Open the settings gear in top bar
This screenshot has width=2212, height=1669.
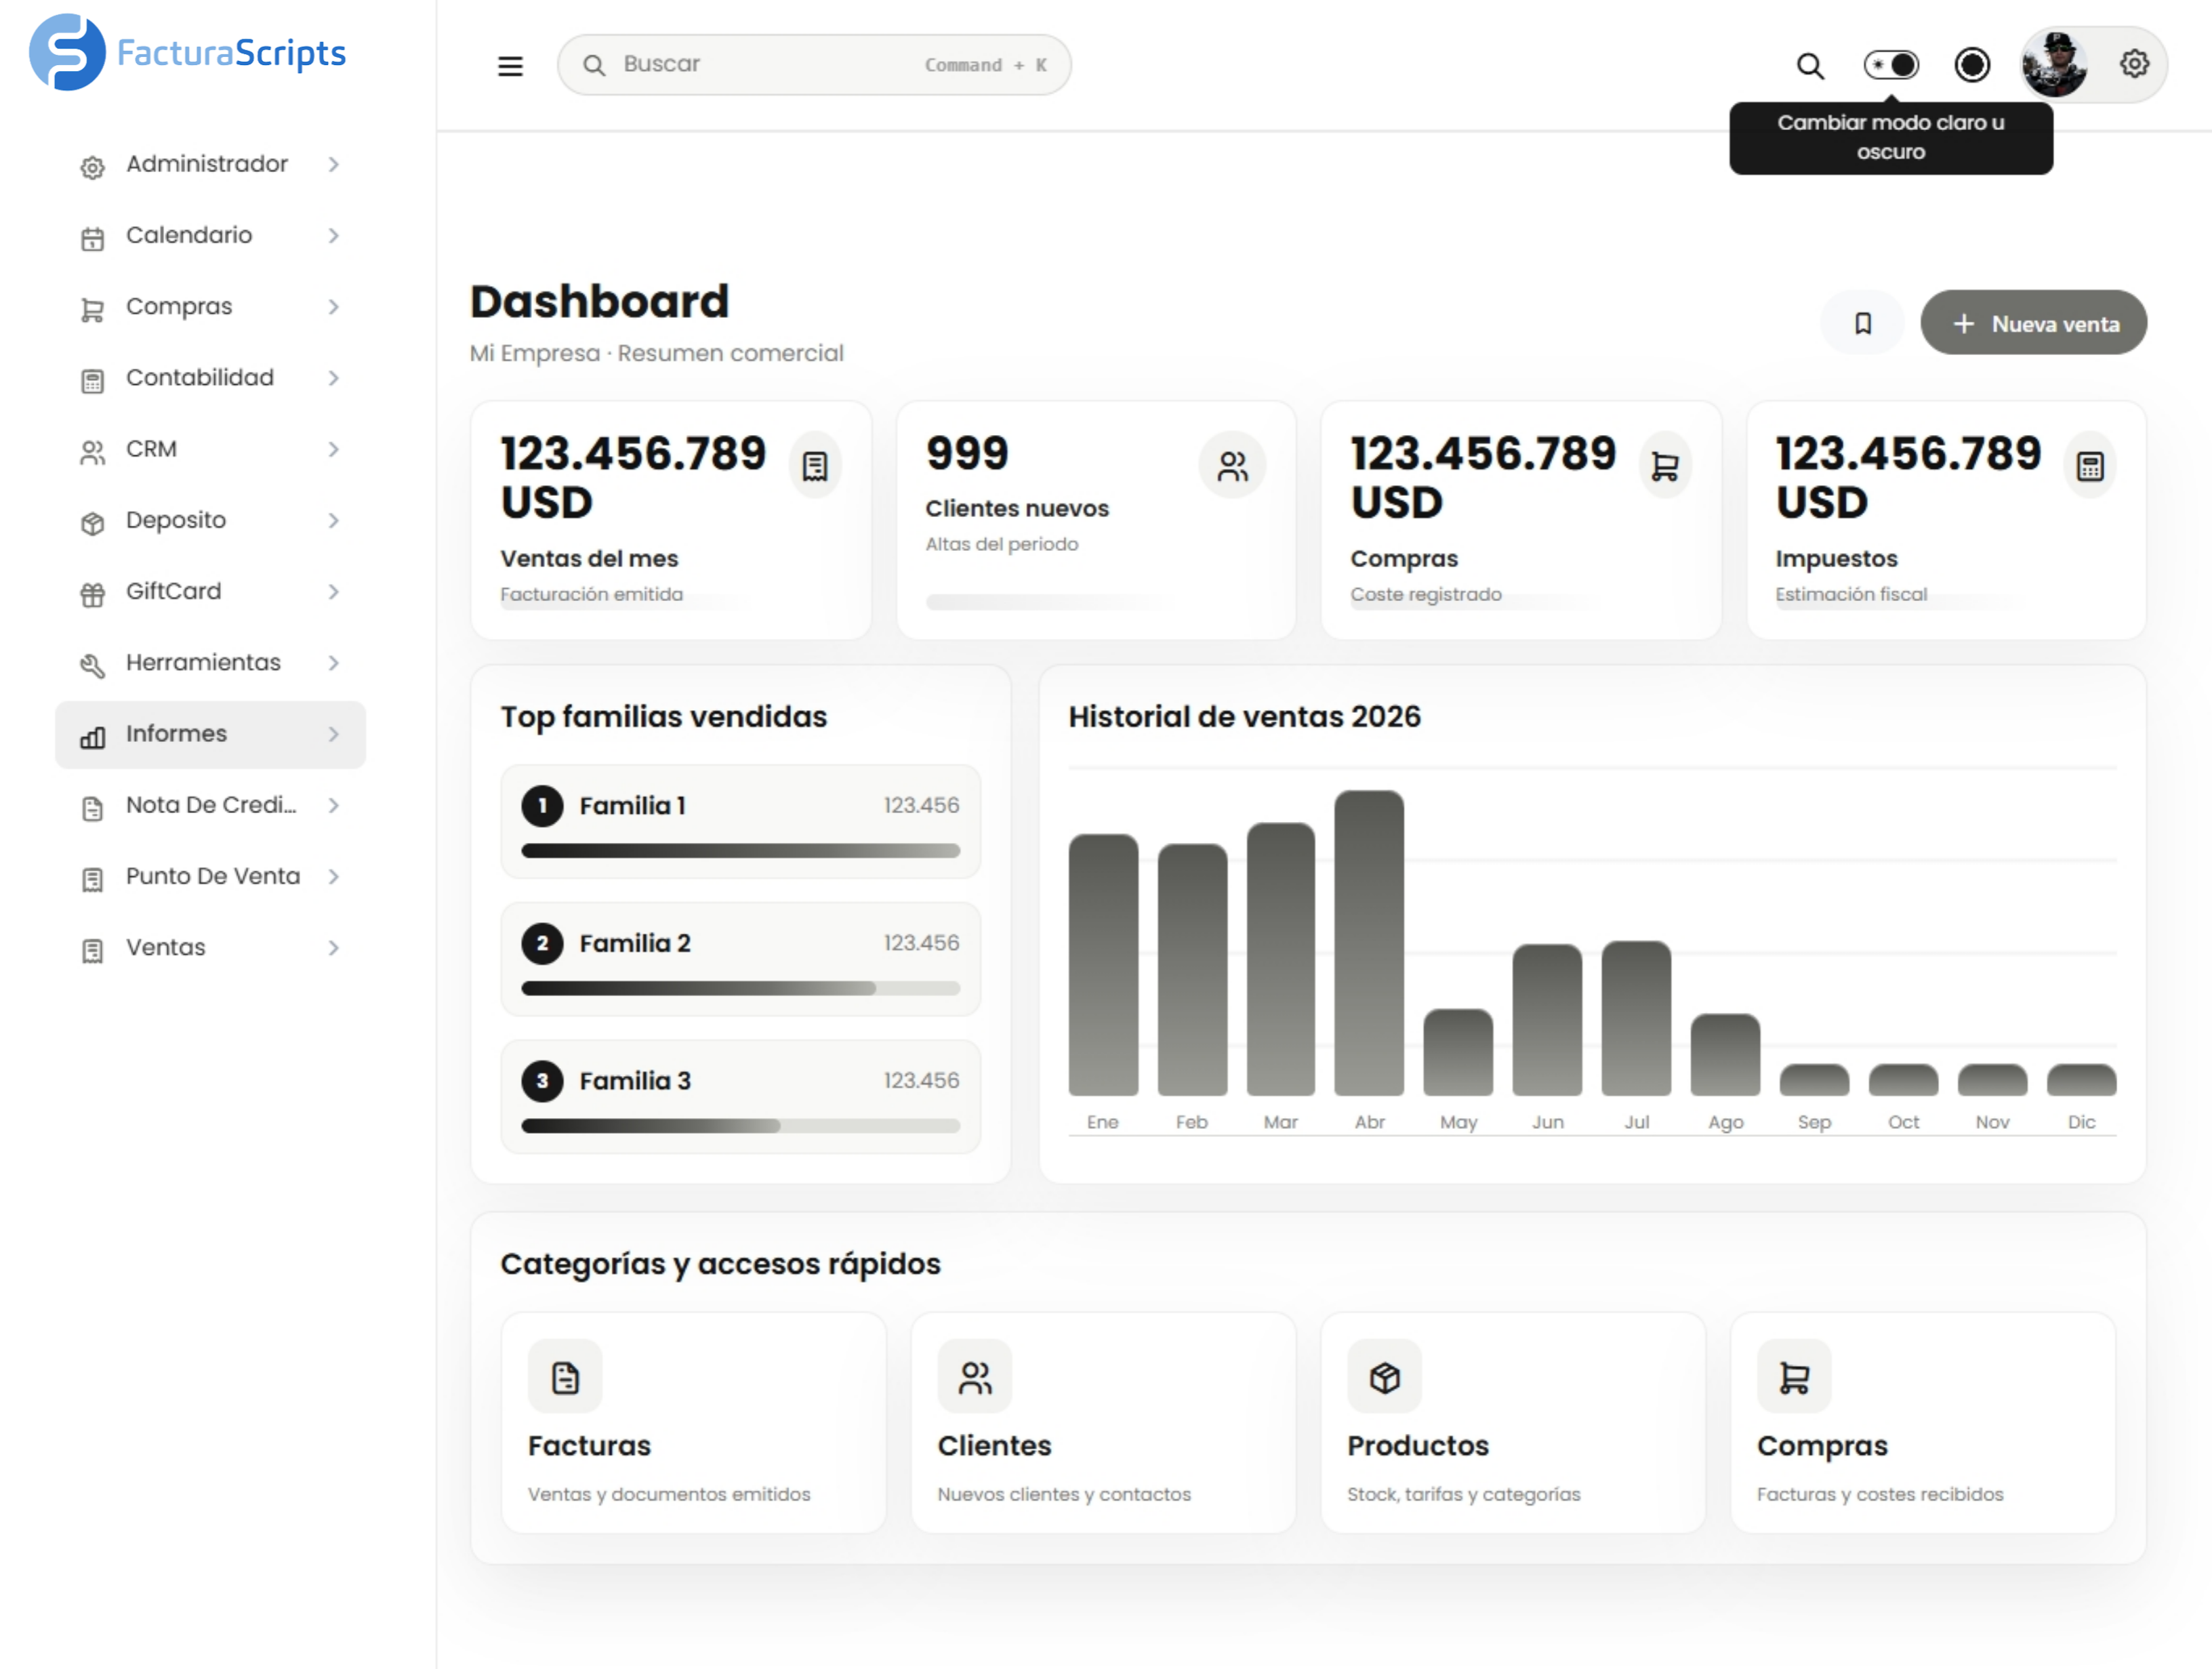tap(2134, 64)
